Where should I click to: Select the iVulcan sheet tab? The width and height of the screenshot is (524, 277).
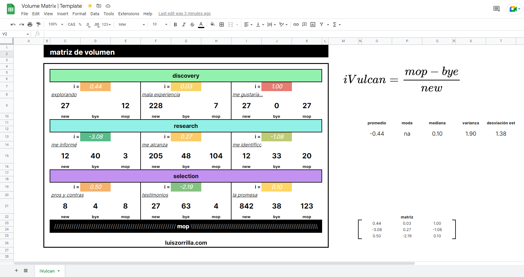(47, 271)
